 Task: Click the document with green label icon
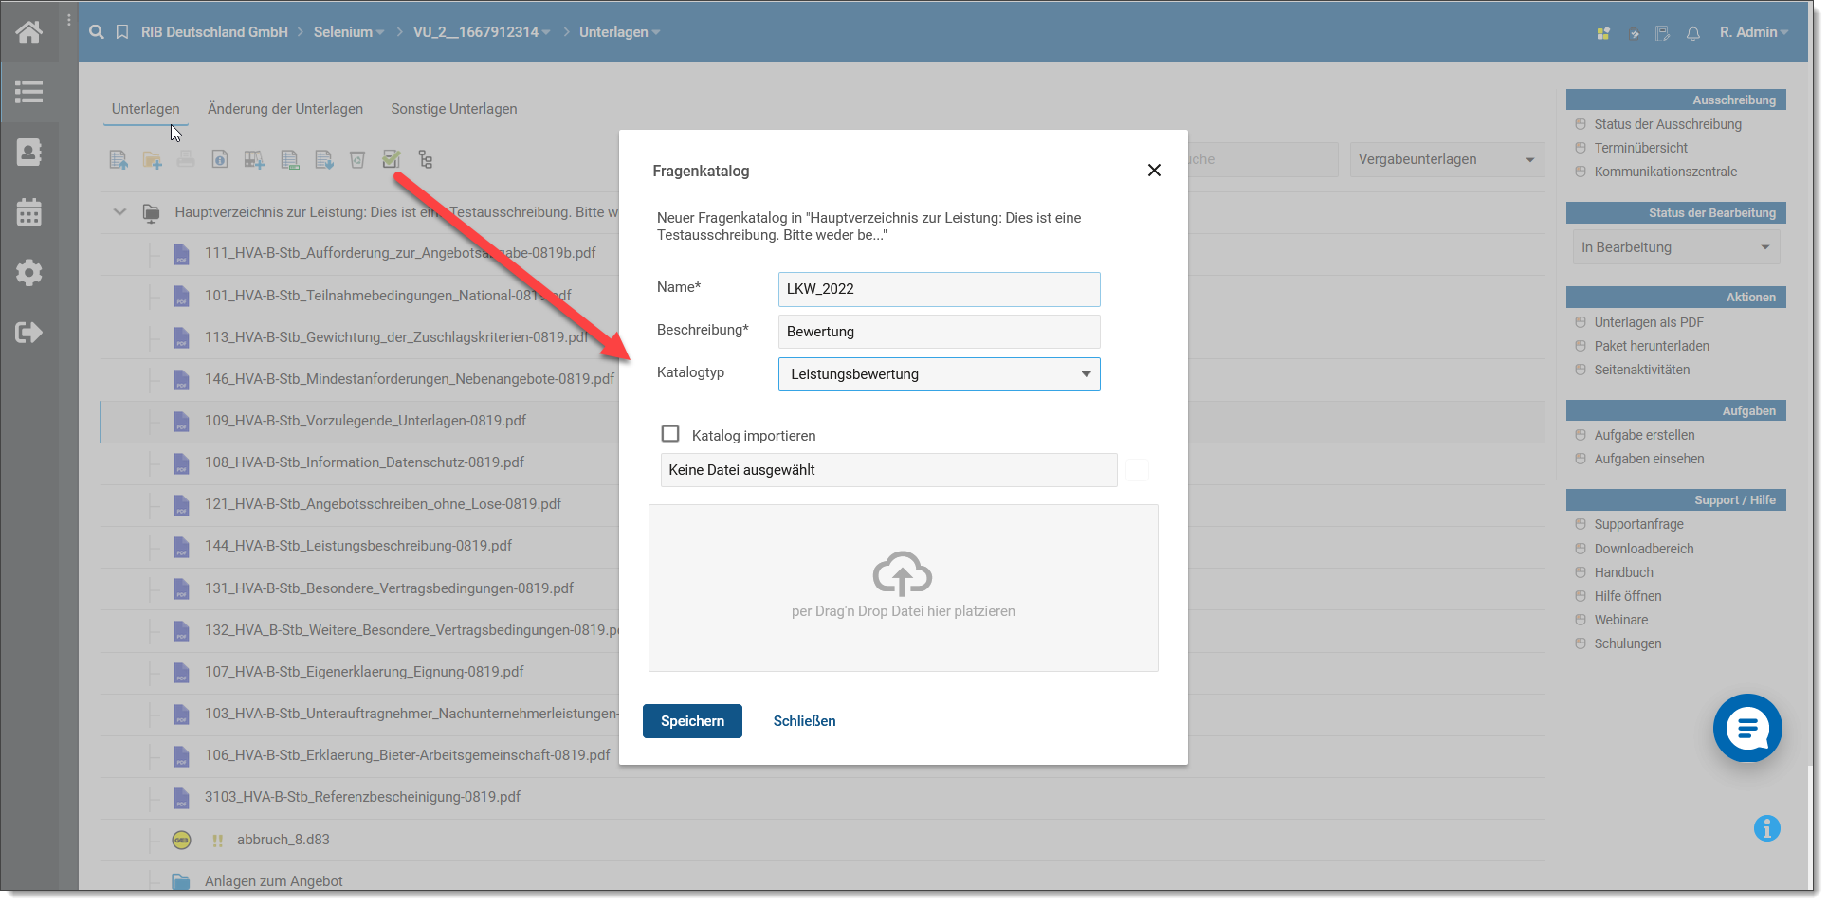[x=290, y=160]
